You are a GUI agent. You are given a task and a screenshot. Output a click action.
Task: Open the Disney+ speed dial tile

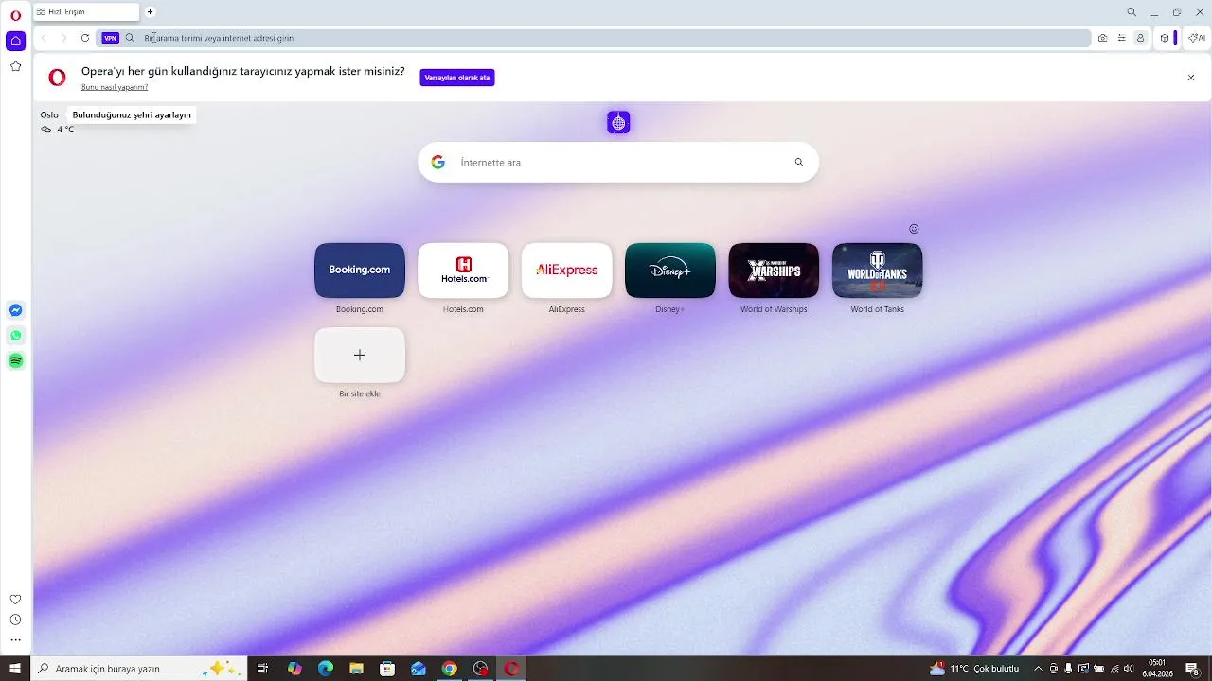670,270
